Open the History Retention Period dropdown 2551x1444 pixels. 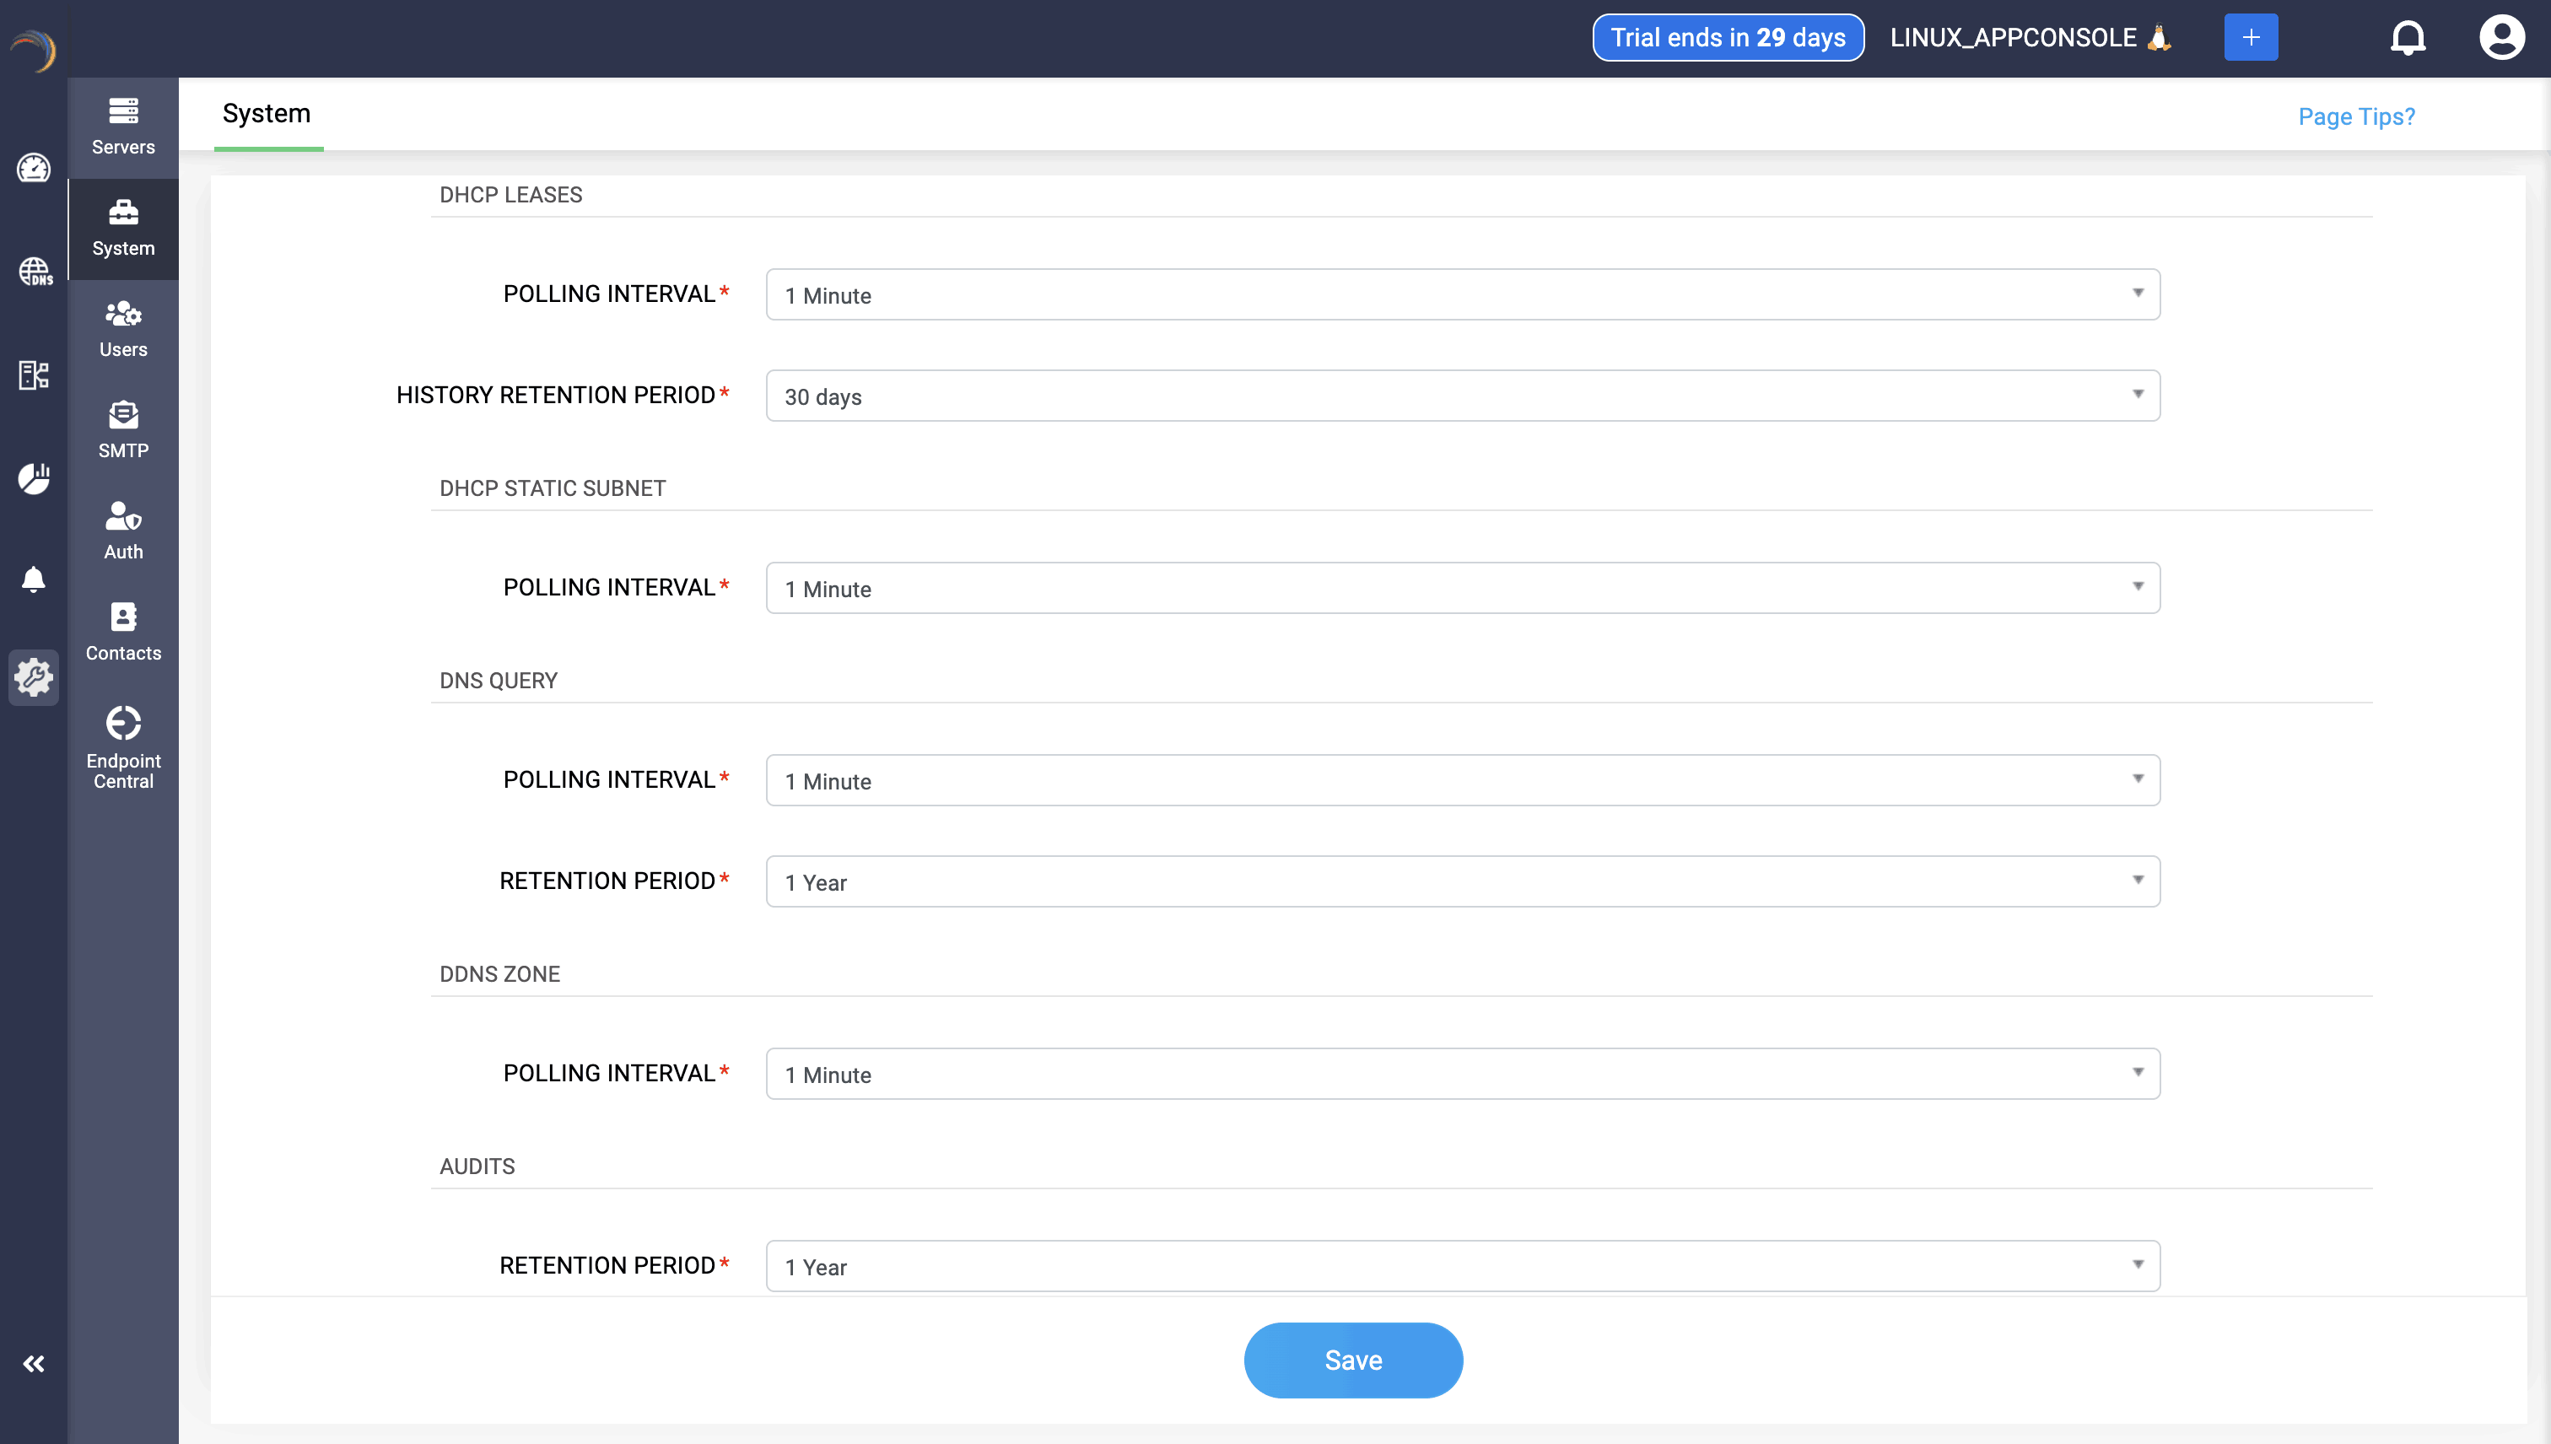coord(1462,396)
